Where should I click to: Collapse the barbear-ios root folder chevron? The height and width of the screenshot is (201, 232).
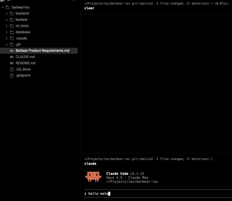click(3, 7)
